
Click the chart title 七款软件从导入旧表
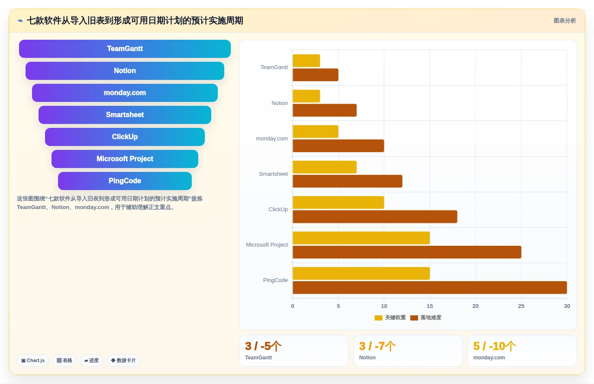coord(135,21)
